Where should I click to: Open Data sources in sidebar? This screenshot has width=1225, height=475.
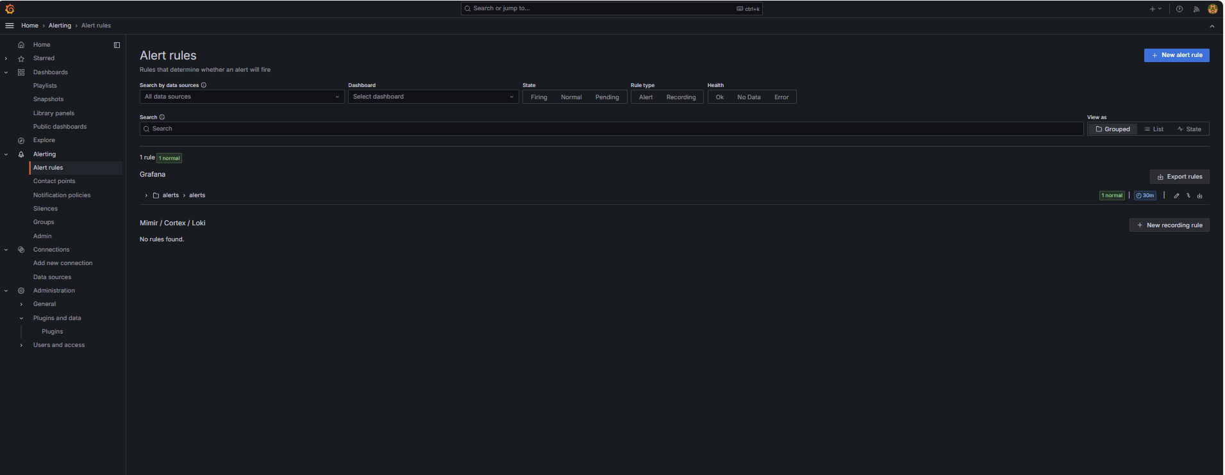click(x=53, y=277)
